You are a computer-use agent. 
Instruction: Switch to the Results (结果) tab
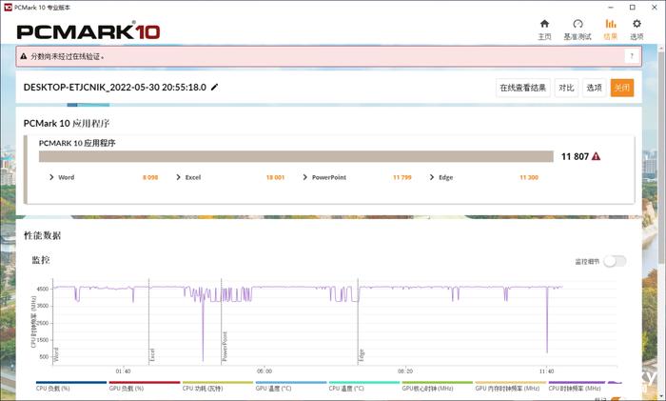tap(611, 30)
